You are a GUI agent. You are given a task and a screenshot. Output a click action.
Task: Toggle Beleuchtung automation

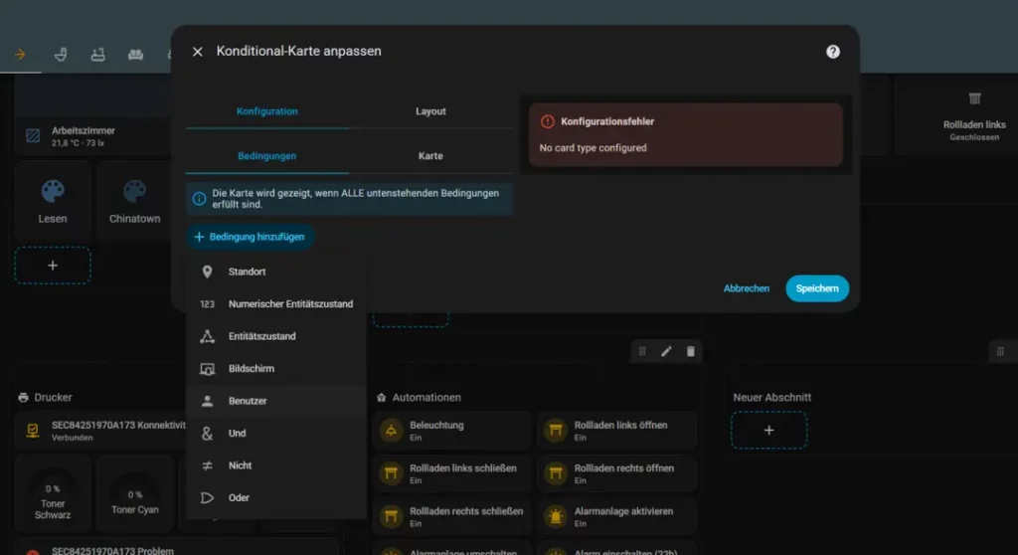point(452,431)
